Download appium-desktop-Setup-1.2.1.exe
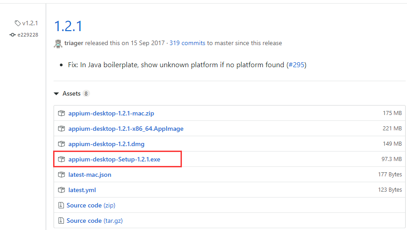407x230 pixels. (x=114, y=159)
